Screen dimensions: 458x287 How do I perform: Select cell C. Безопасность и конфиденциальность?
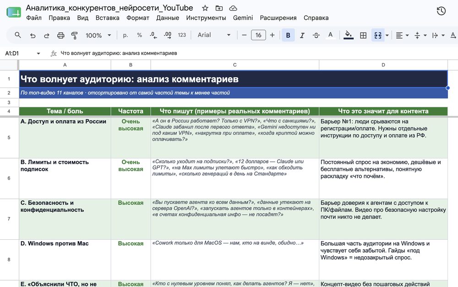point(65,219)
